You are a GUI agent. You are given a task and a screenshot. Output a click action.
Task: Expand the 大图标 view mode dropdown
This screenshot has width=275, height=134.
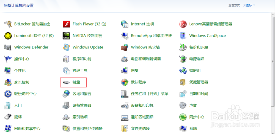click(x=249, y=5)
